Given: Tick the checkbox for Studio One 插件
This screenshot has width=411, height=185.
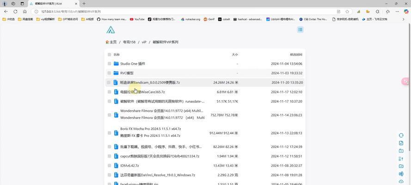Looking at the screenshot, I should [109, 64].
